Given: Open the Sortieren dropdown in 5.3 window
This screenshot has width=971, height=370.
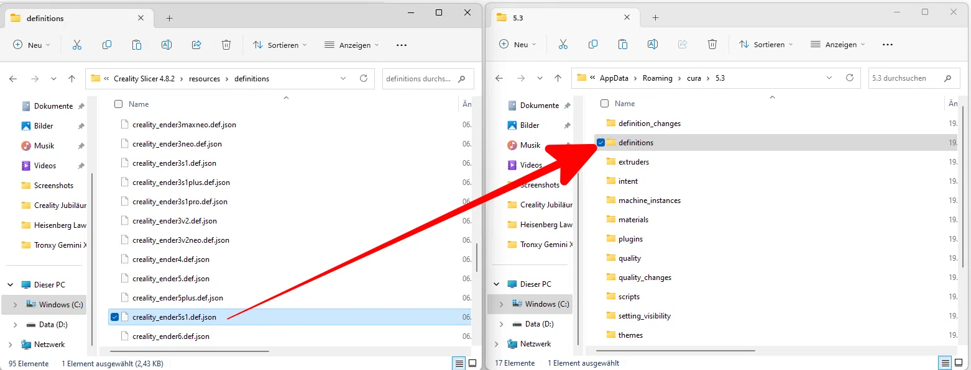Looking at the screenshot, I should (766, 44).
